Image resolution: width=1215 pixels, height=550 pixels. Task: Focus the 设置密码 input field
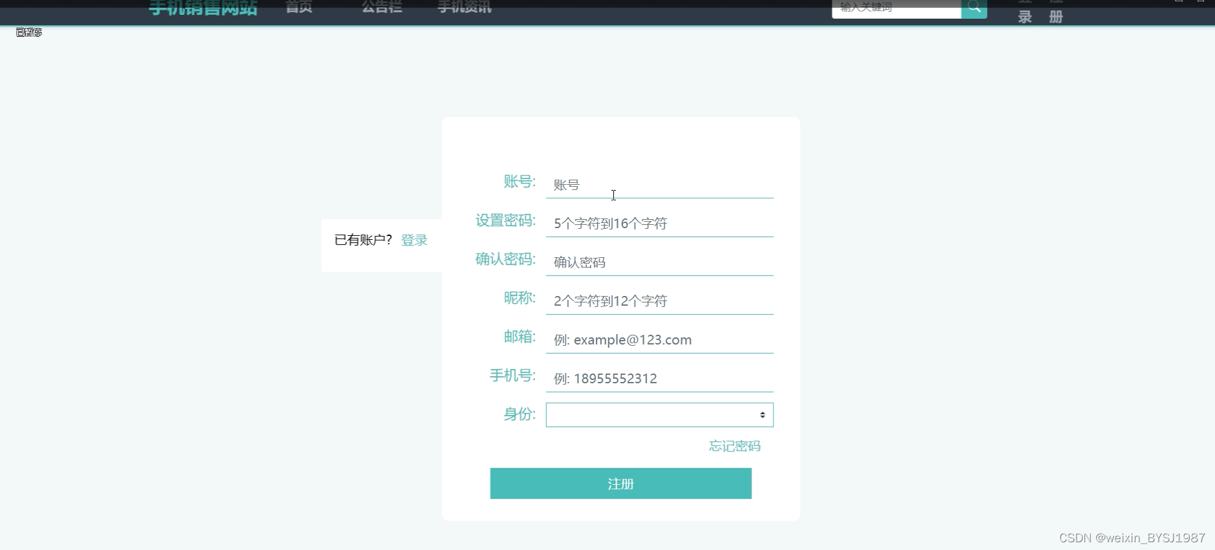660,224
